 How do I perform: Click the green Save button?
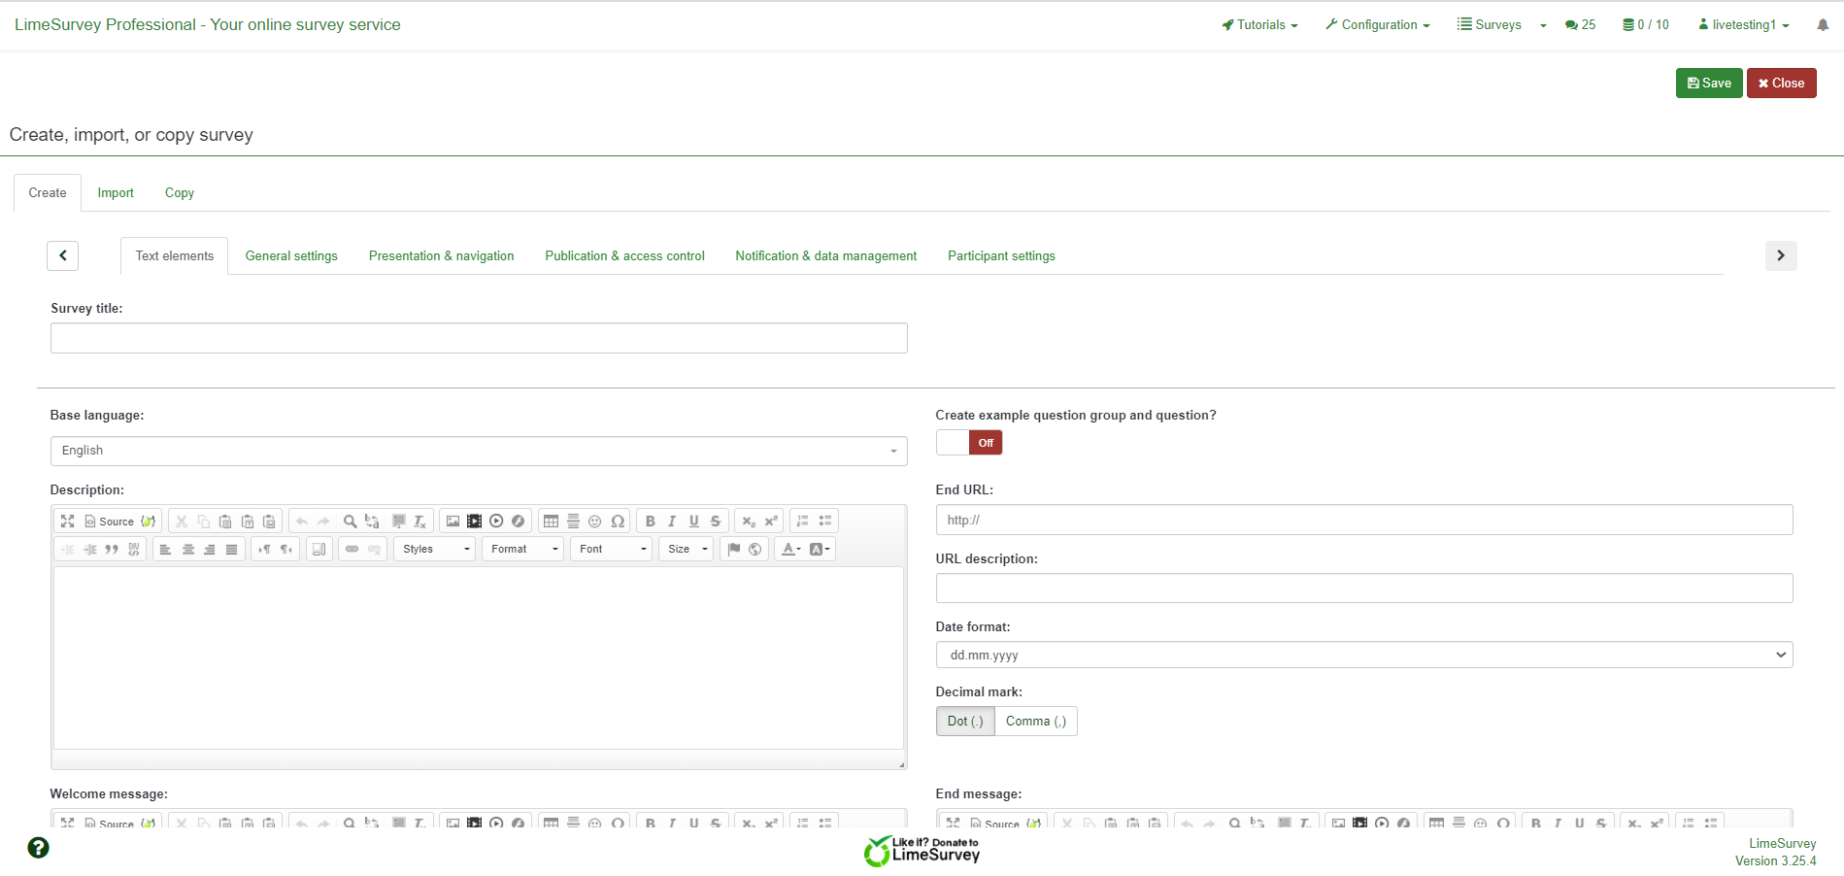pos(1708,84)
